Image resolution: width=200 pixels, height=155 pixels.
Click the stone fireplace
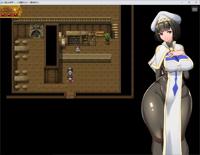click(36, 31)
